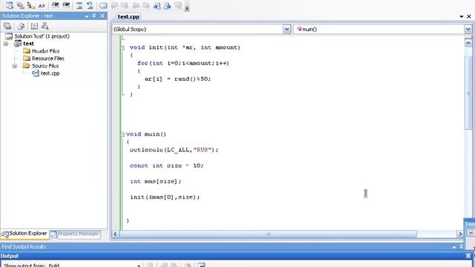Click the editor horizontal scrollbar thumb
This screenshot has width=475, height=267.
point(269,234)
